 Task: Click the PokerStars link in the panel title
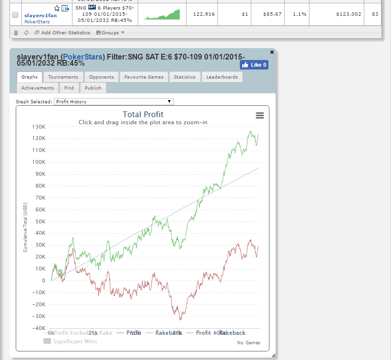[x=82, y=57]
